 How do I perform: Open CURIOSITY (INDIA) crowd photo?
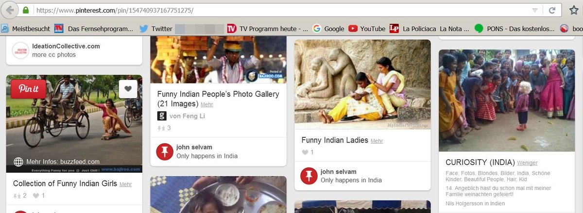pyautogui.click(x=507, y=100)
